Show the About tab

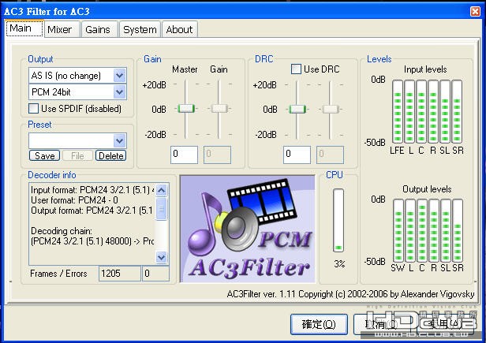[179, 29]
